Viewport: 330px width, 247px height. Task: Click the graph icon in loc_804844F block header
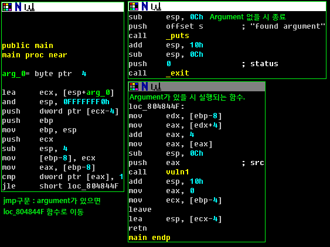tap(156, 87)
